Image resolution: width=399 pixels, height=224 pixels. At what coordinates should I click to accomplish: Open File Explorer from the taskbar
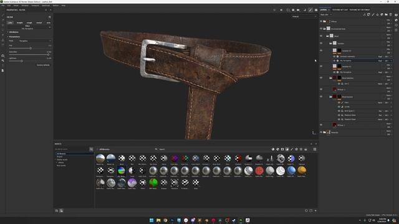(x=158, y=220)
